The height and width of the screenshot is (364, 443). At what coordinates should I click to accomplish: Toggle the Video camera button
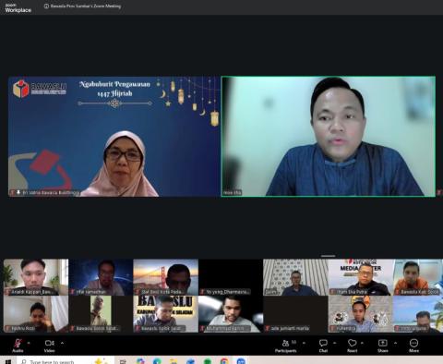(x=49, y=346)
